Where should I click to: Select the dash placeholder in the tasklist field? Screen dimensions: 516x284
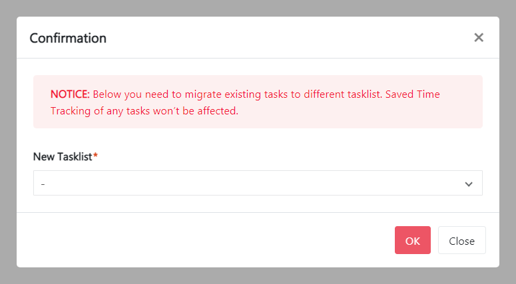[43, 184]
